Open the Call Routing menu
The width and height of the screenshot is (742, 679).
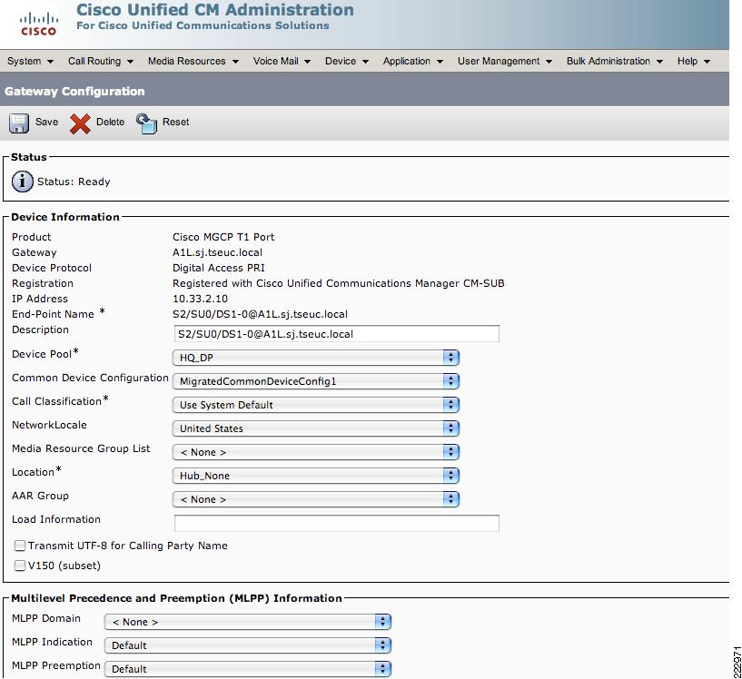(101, 61)
